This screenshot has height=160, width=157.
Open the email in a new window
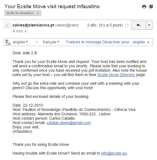click(x=151, y=7)
